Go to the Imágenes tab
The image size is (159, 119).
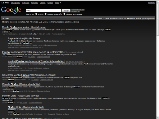16,3
